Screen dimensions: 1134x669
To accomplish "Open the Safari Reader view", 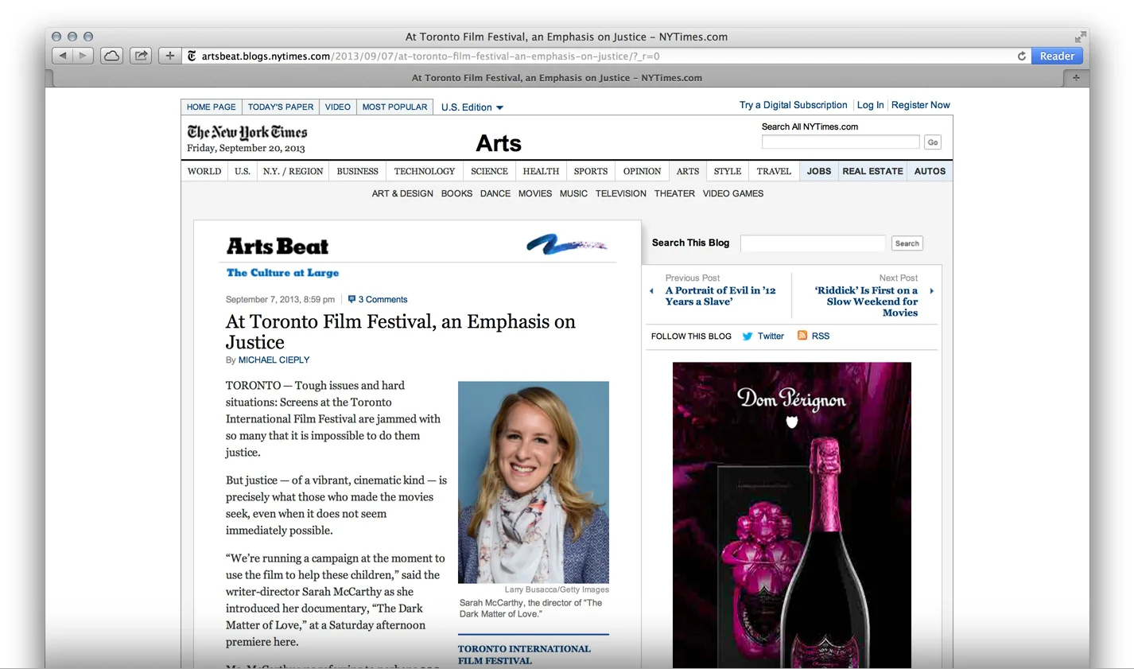I will click(1057, 56).
